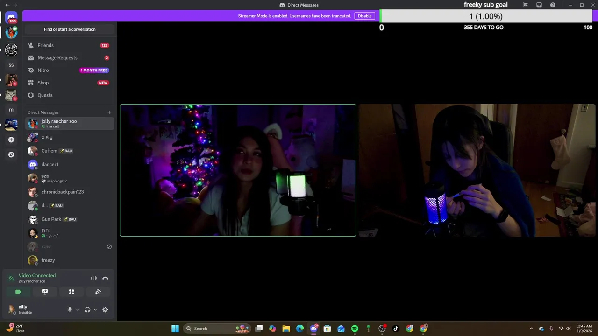This screenshot has width=598, height=336.
Task: Show hidden system tray icons chevron
Action: point(531,329)
